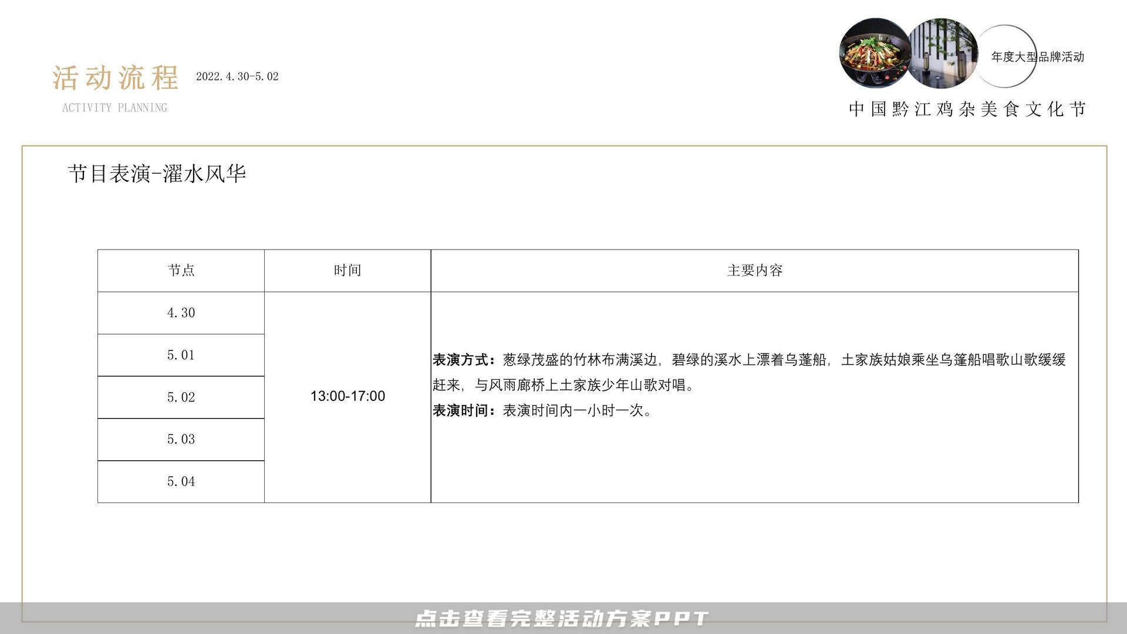This screenshot has width=1127, height=634.
Task: Click the courtyard photo thumbnail
Action: coord(943,53)
